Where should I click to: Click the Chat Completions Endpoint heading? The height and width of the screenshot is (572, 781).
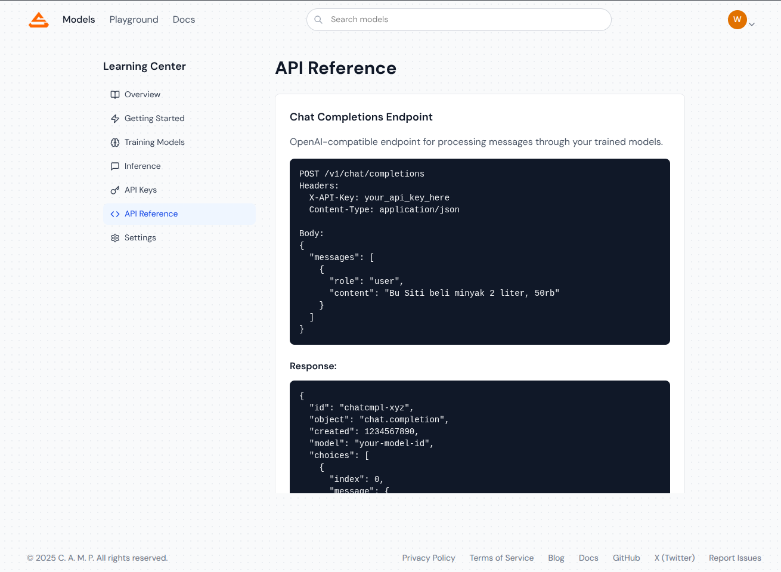coord(361,117)
